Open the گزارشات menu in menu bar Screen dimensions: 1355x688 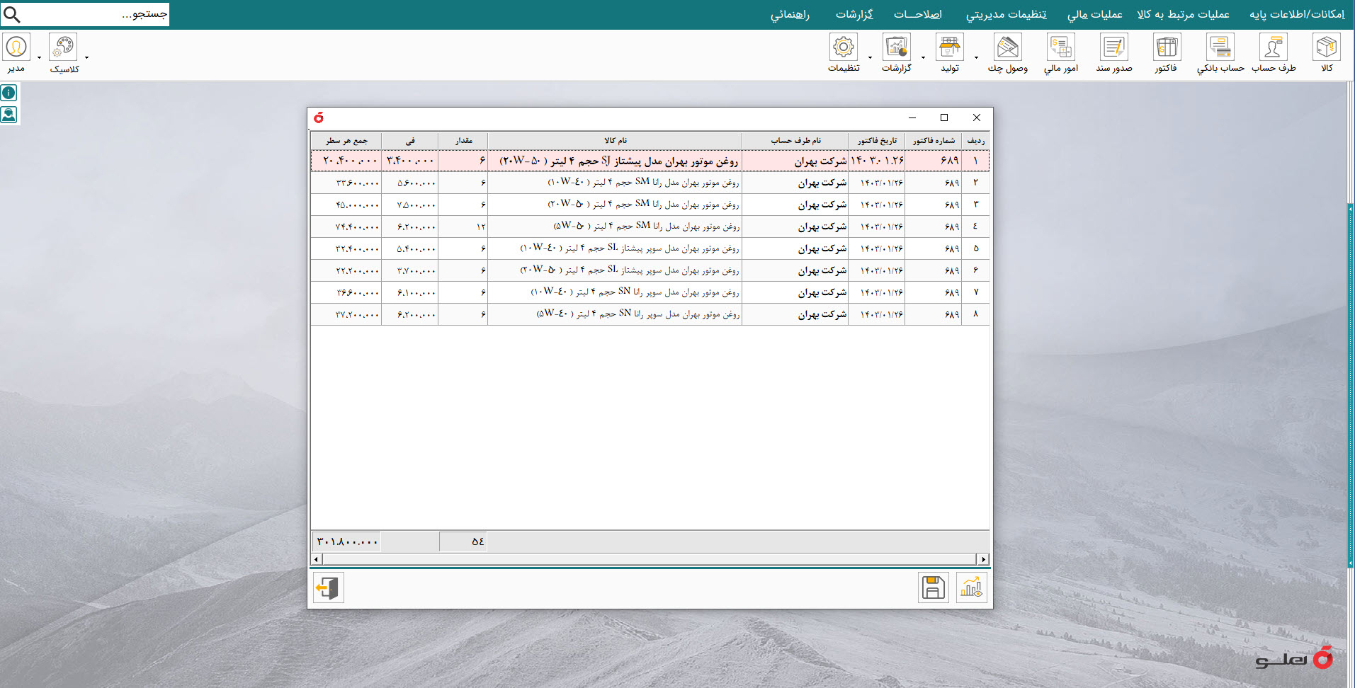[854, 14]
